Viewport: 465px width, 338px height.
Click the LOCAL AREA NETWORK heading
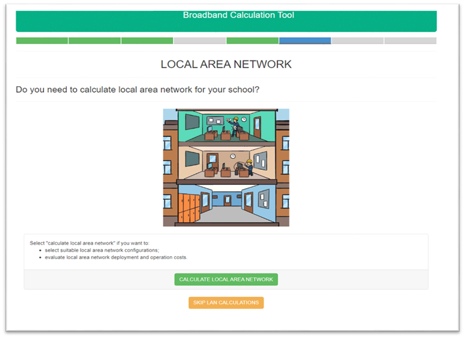pyautogui.click(x=226, y=64)
